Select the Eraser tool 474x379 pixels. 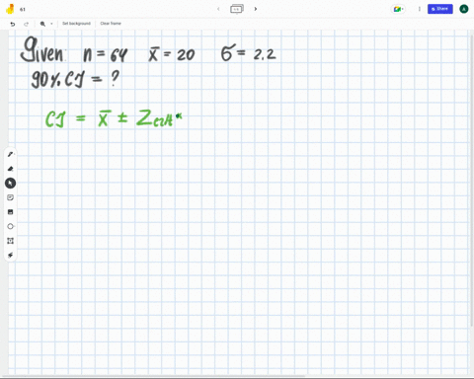point(10,169)
